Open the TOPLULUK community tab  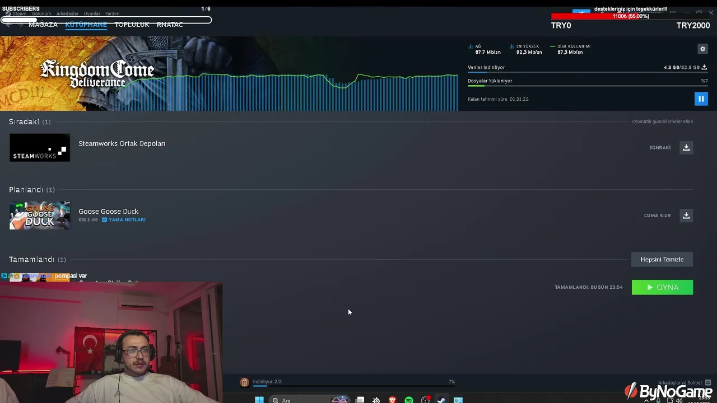pyautogui.click(x=132, y=25)
